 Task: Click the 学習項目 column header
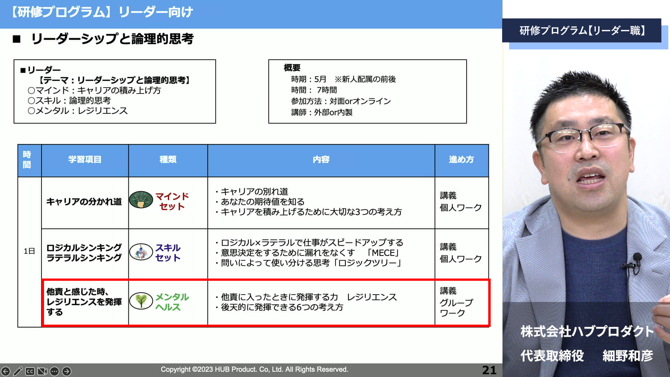tap(85, 160)
